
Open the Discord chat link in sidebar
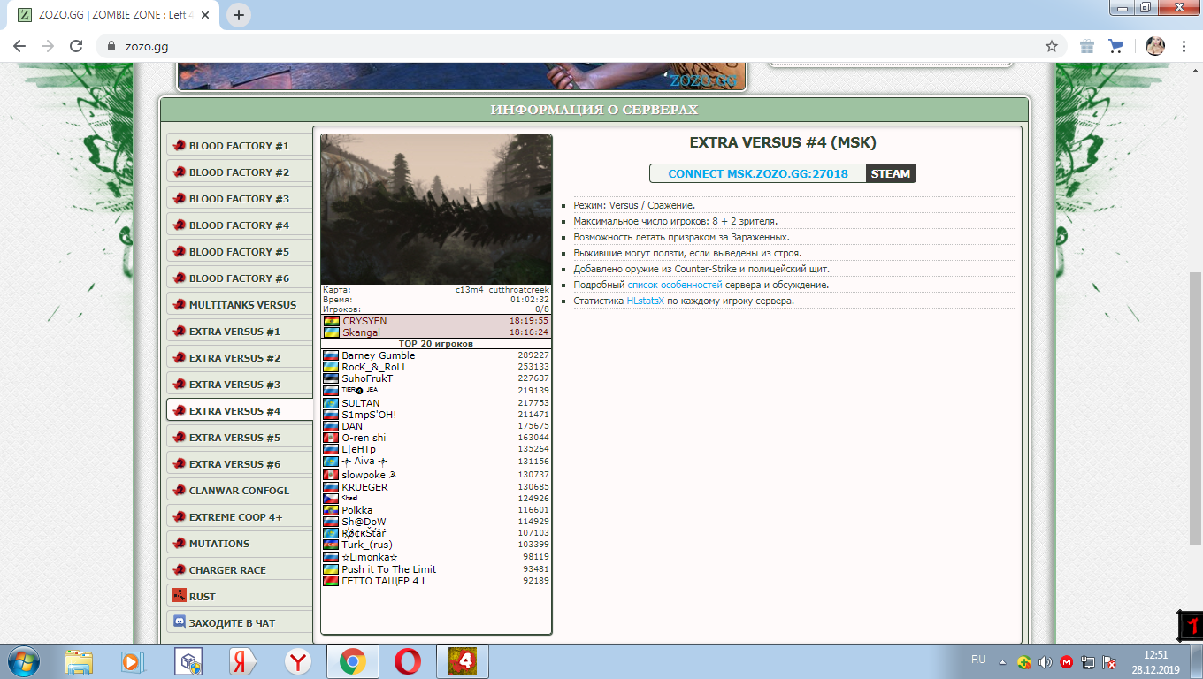(232, 622)
